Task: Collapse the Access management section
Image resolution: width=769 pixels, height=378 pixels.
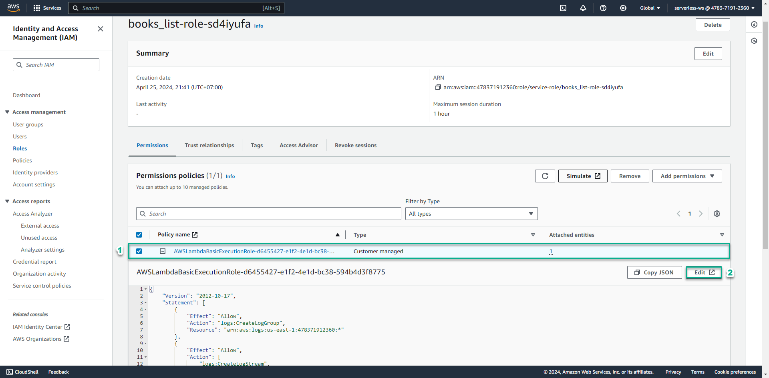Action: [7, 112]
